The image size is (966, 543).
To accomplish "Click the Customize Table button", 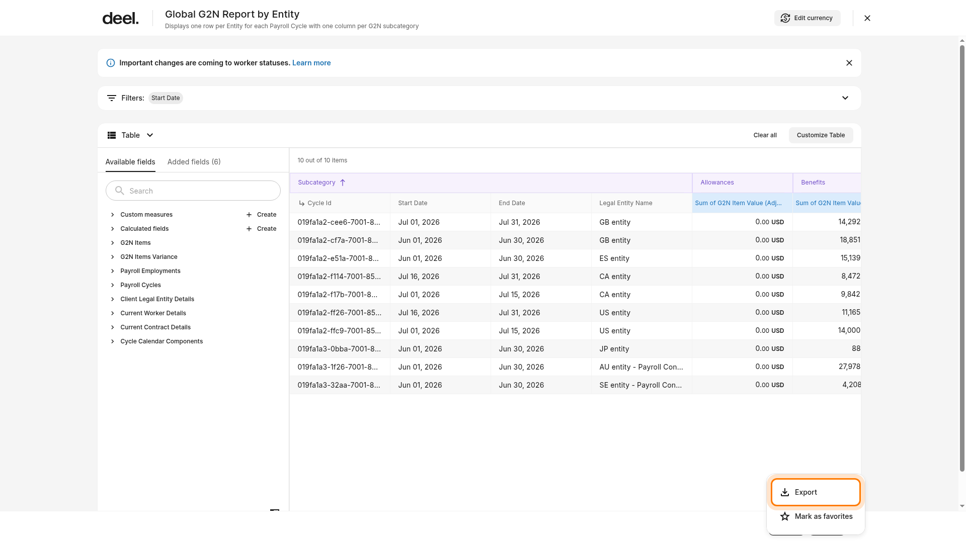I will coord(821,135).
